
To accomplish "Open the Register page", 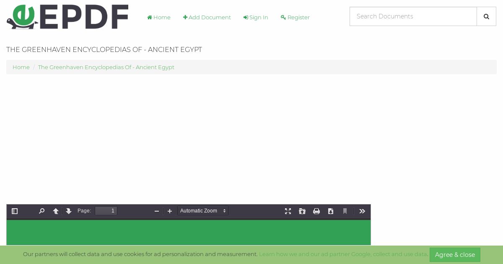I will click(x=295, y=17).
